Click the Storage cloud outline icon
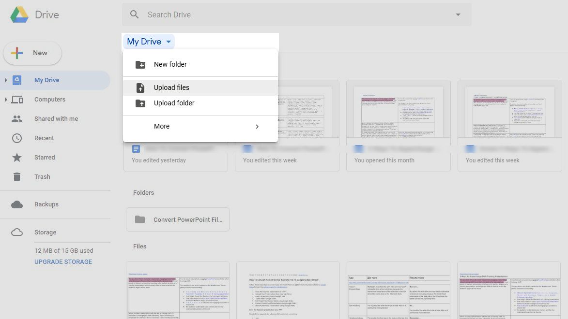568x319 pixels. (x=16, y=232)
